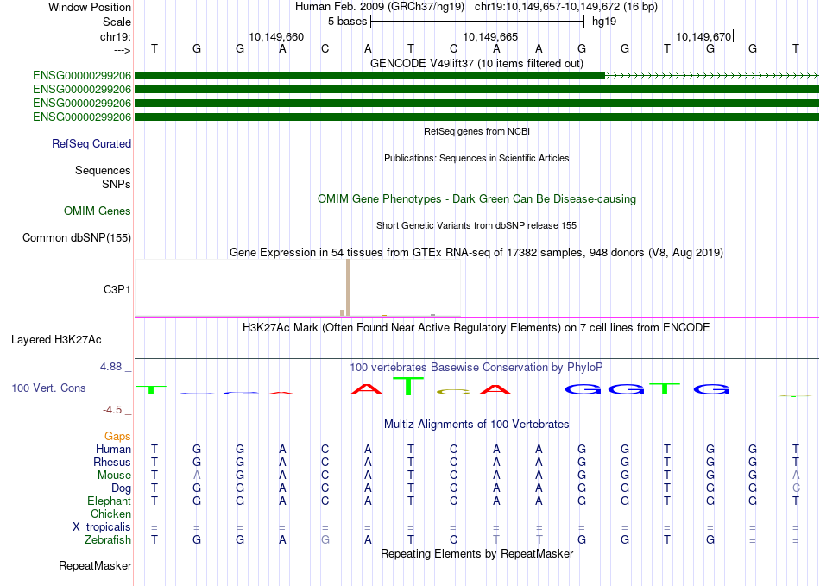
Task: Click the first ENSG00000299206 transcript label
Action: point(82,76)
